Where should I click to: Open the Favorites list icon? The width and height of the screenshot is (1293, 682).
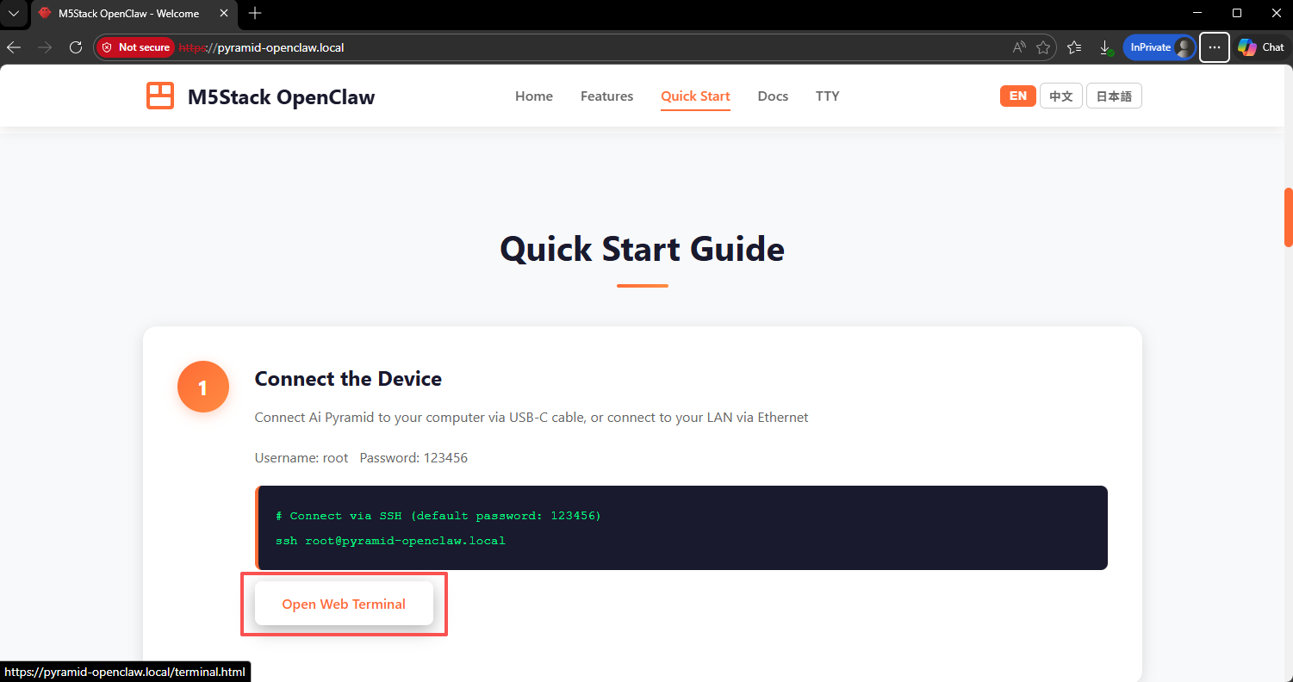[x=1074, y=47]
